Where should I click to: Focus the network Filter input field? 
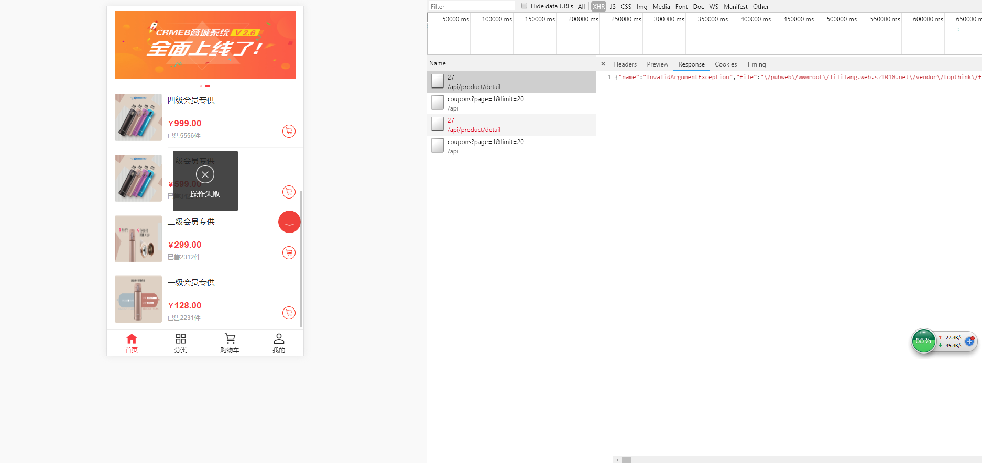[472, 6]
